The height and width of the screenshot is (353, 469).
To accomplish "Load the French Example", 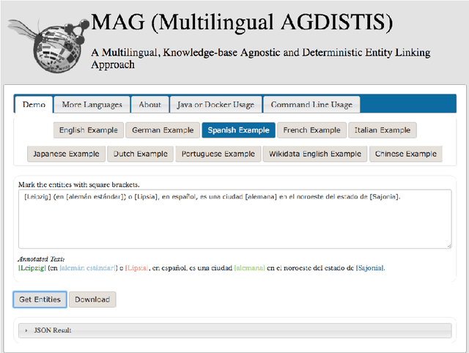I will [311, 130].
